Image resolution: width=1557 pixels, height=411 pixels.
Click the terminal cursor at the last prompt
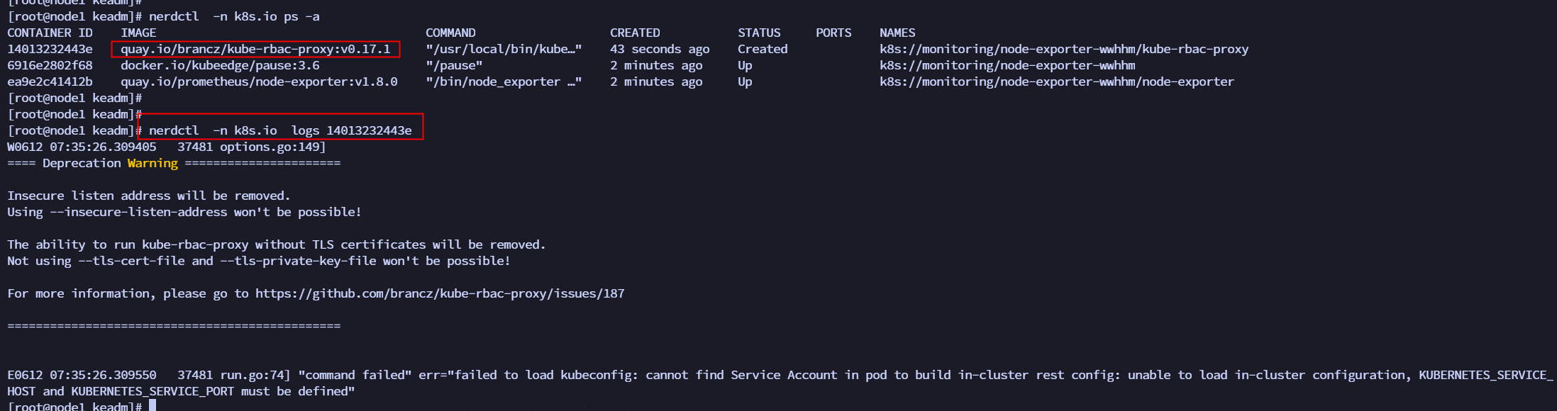click(x=153, y=406)
